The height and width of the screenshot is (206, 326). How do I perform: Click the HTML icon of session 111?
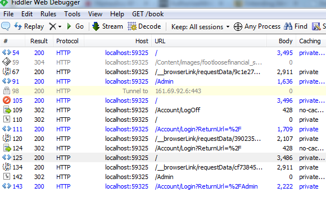(7, 129)
